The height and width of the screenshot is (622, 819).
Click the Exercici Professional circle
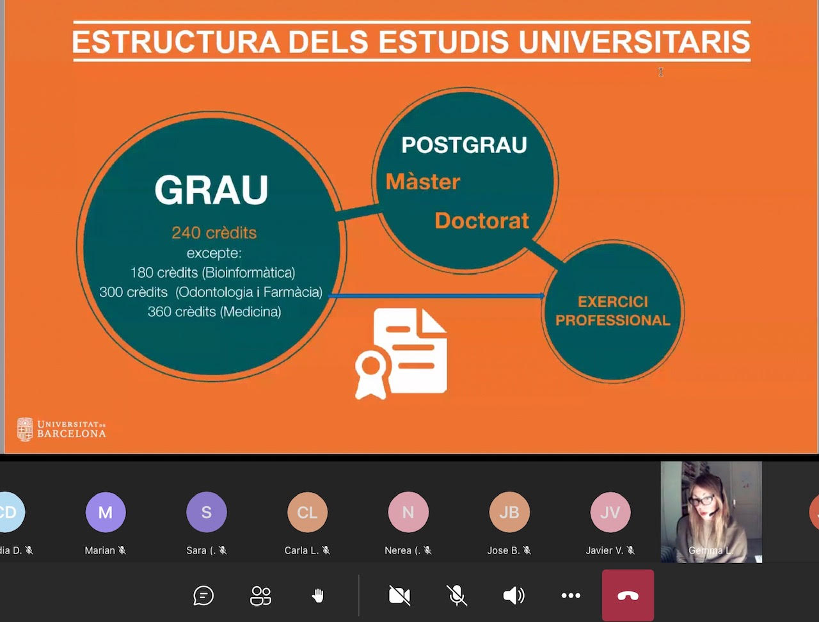click(x=612, y=312)
